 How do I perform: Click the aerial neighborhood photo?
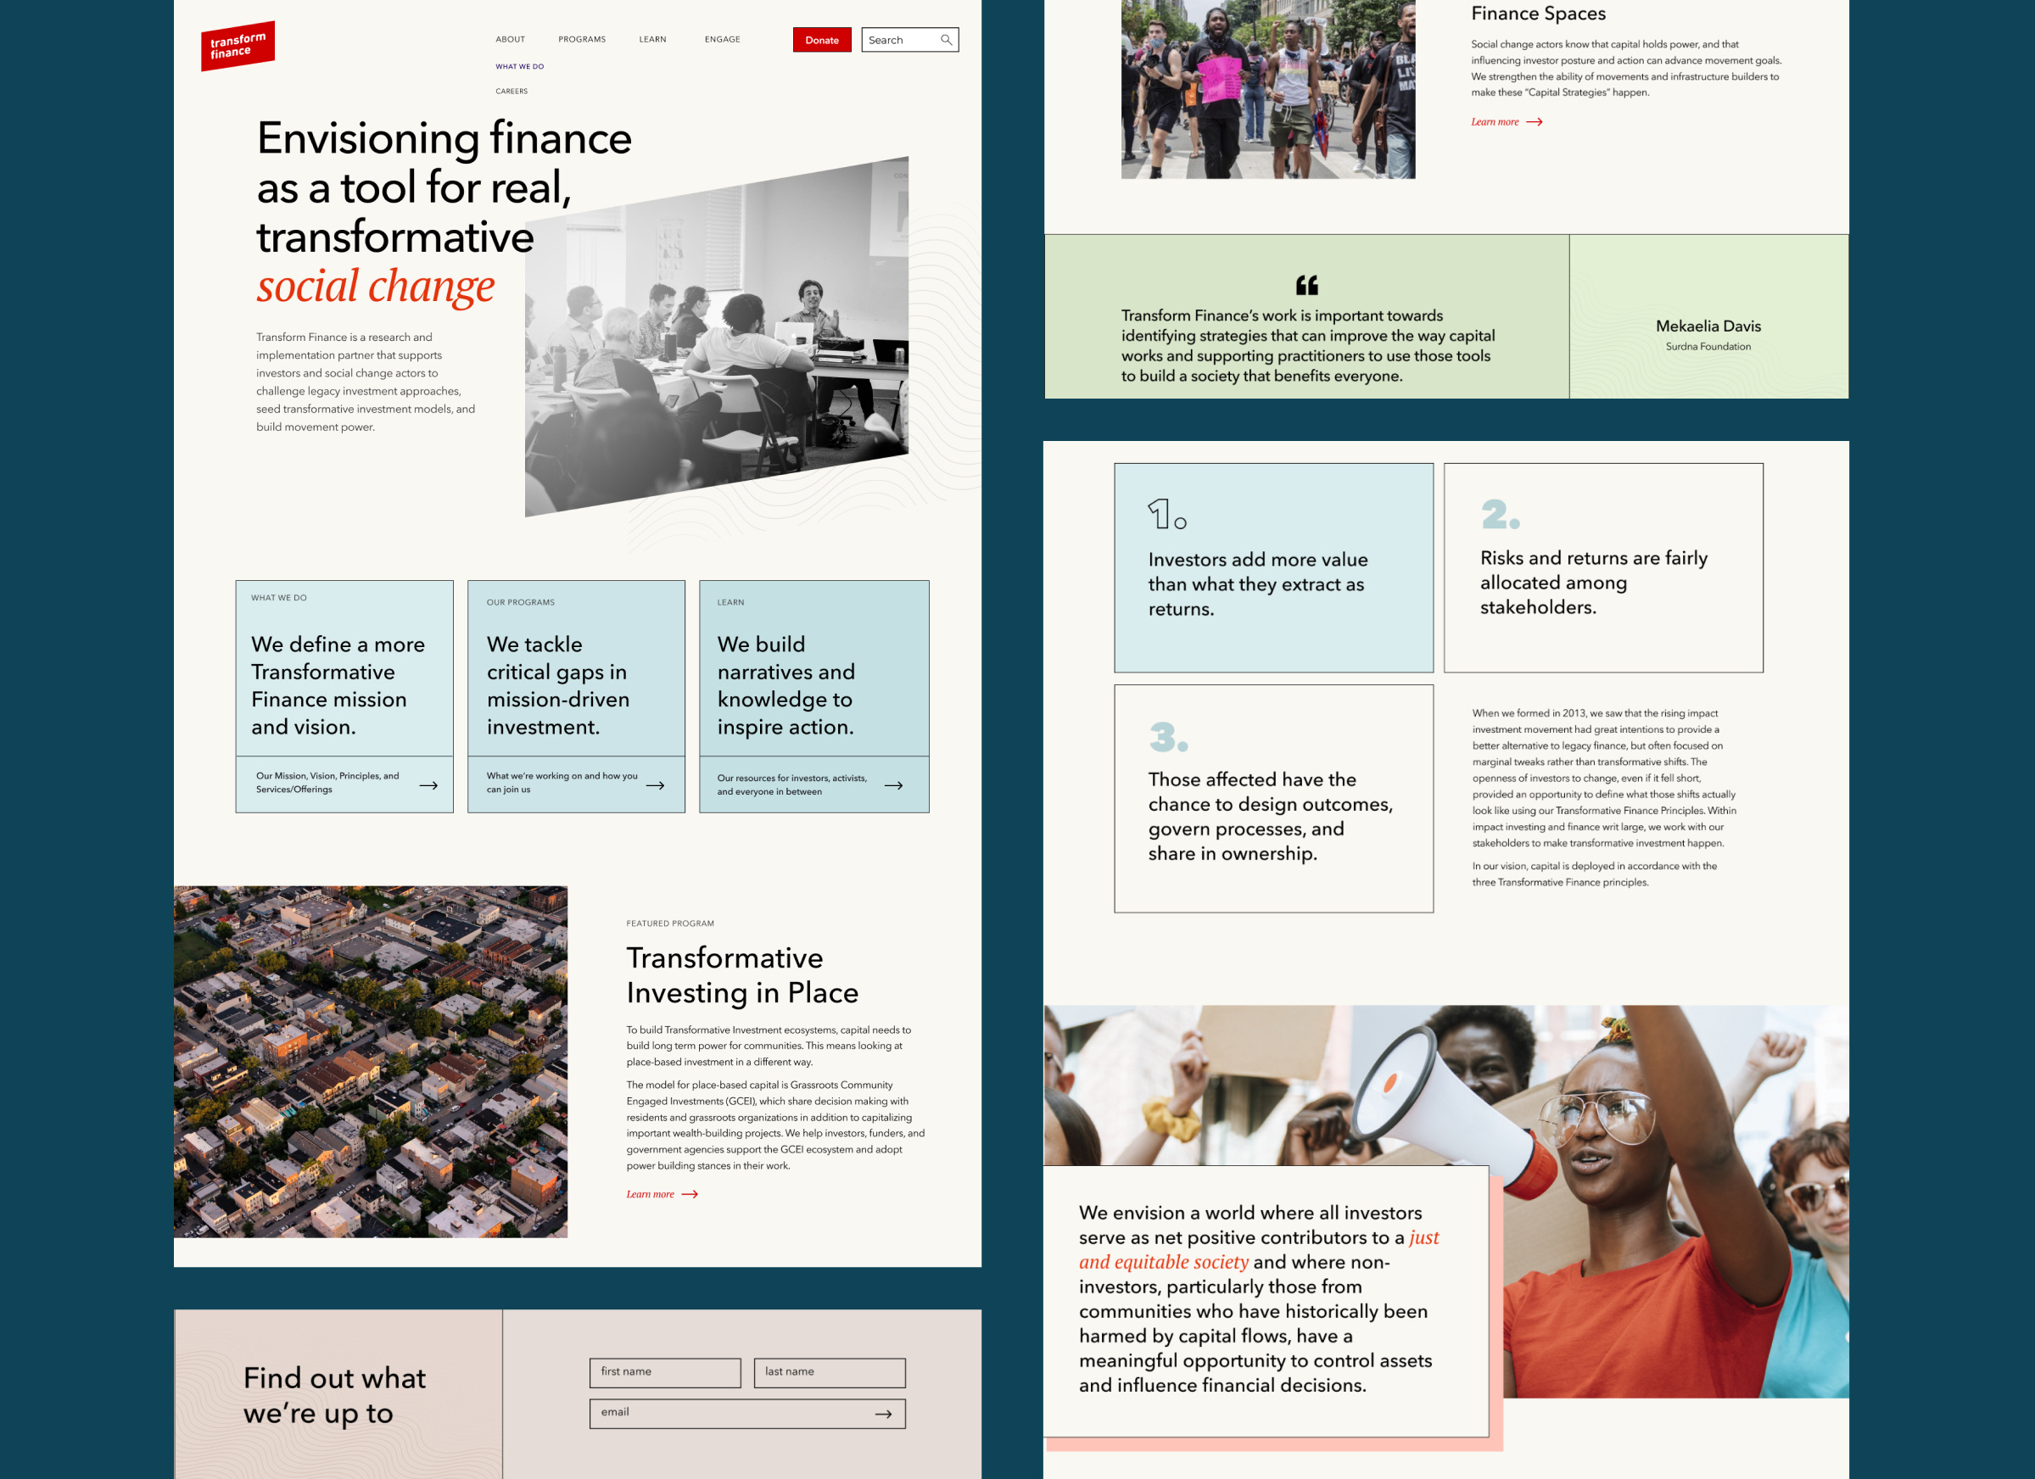point(371,1061)
